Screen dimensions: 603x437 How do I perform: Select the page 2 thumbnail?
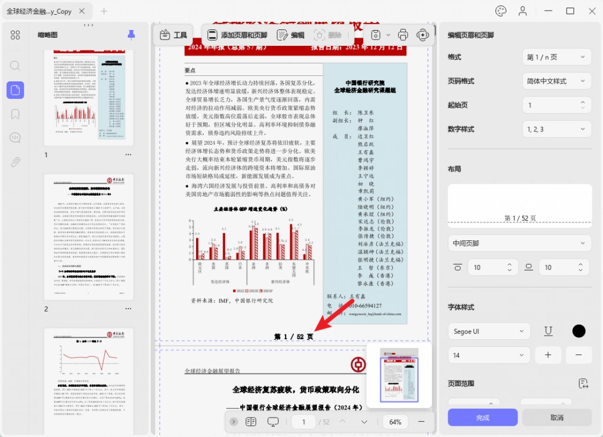pyautogui.click(x=88, y=237)
